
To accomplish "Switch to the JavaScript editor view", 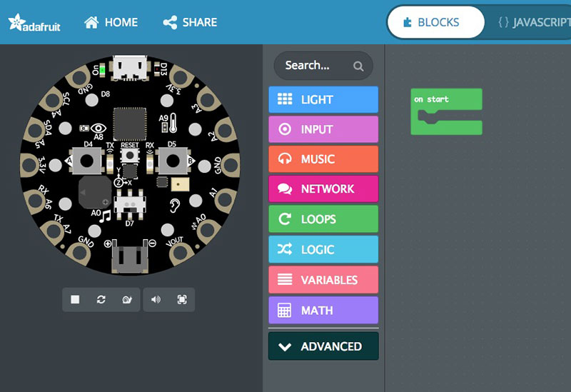I will (x=532, y=22).
